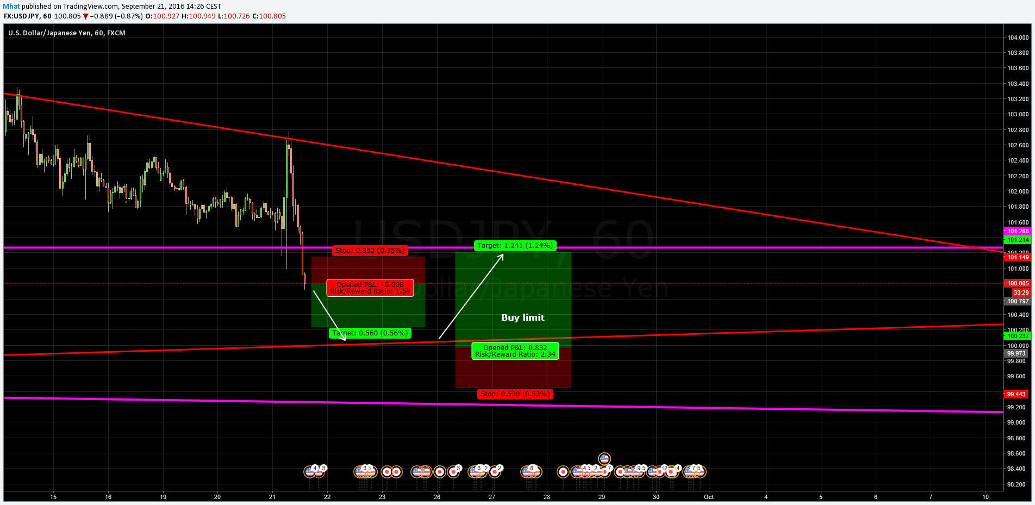Click the 104.000 price axis label
Viewport: 1035px width, 505px height.
pos(1018,38)
